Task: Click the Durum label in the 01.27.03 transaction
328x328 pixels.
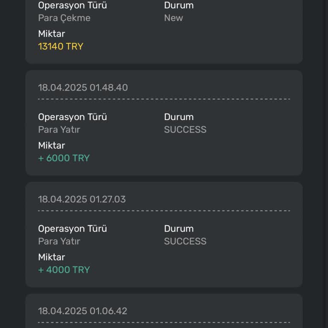Action: click(179, 229)
